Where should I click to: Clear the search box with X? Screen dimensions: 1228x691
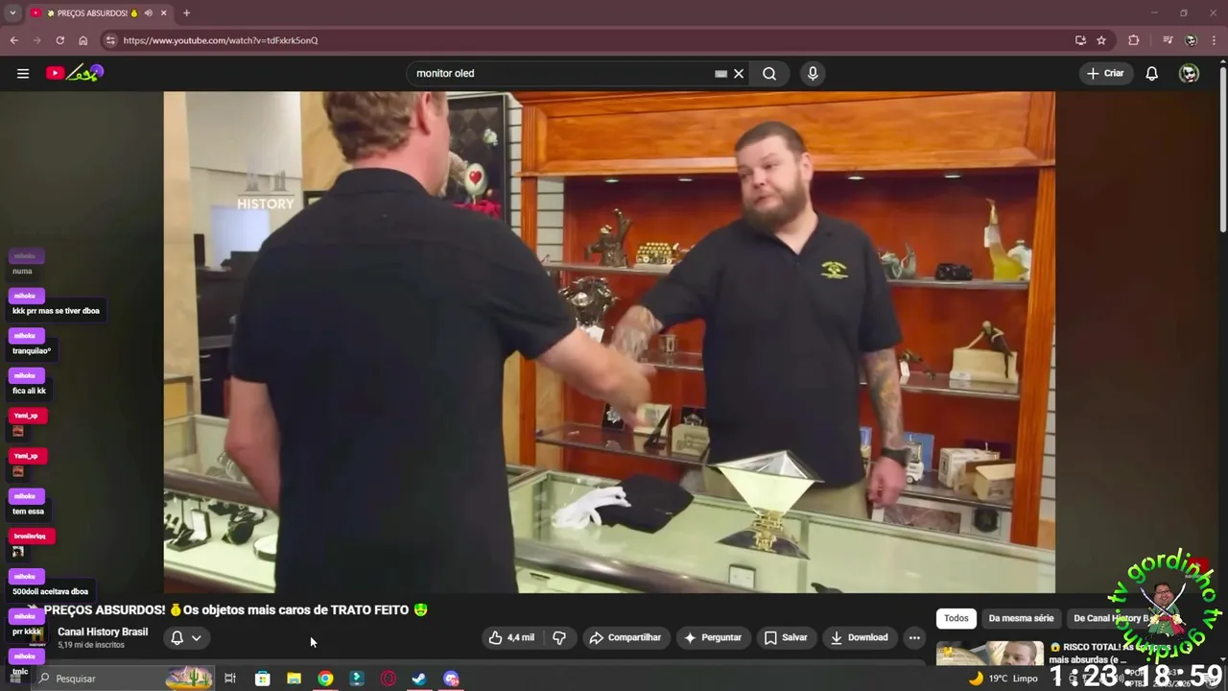pyautogui.click(x=739, y=73)
